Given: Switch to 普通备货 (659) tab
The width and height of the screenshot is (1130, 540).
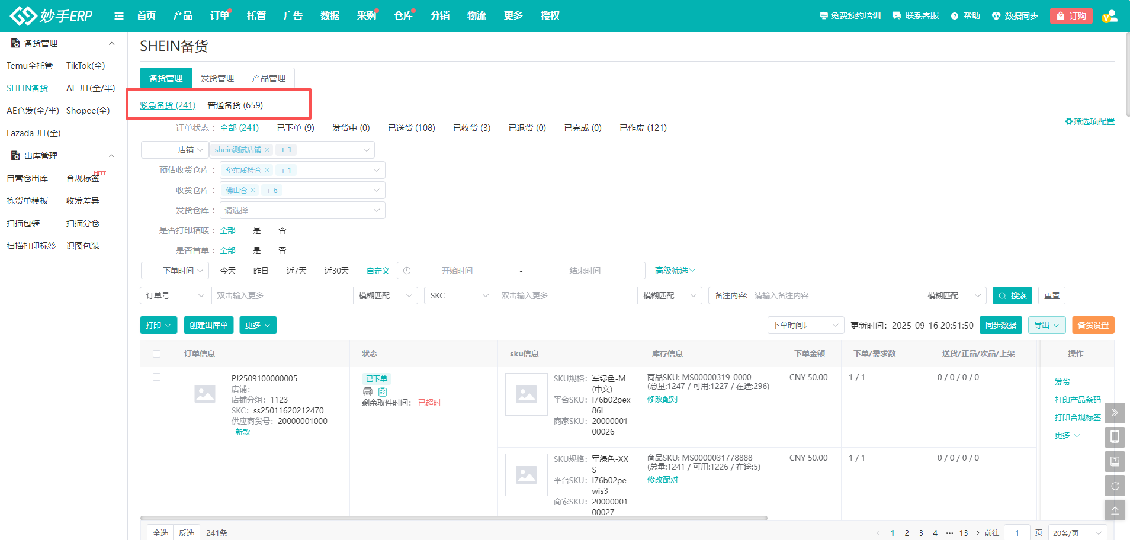Looking at the screenshot, I should tap(235, 105).
